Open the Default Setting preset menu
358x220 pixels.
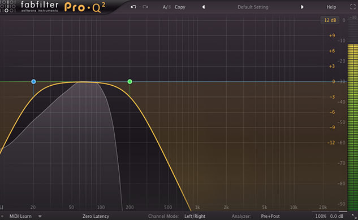pos(253,7)
